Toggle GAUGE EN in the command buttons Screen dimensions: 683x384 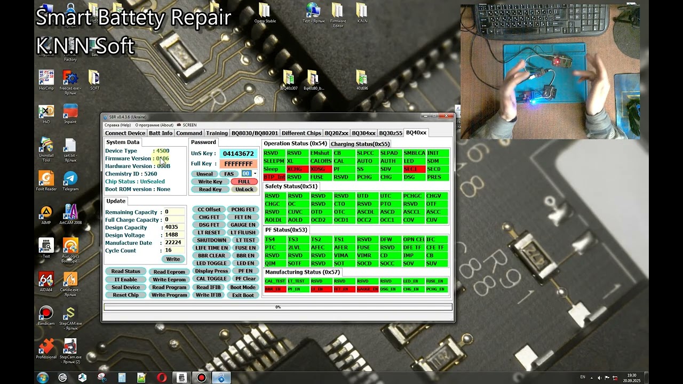243,225
